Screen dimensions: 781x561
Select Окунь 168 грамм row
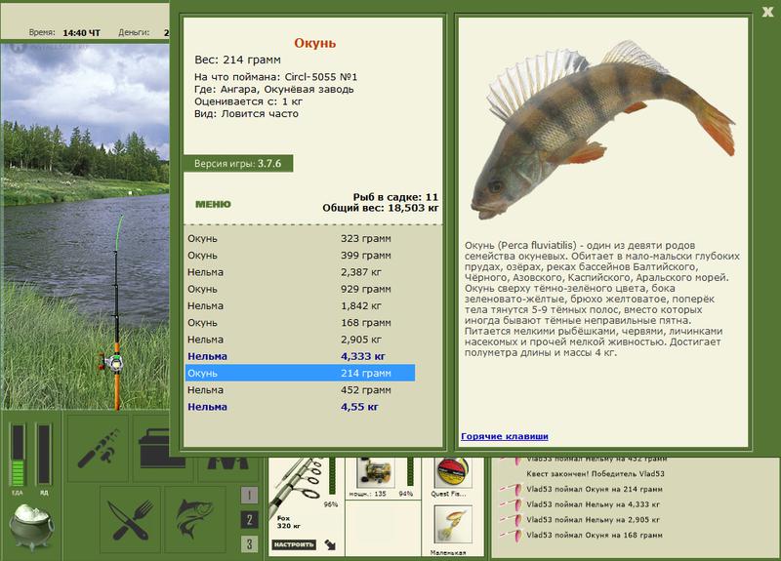tap(300, 323)
